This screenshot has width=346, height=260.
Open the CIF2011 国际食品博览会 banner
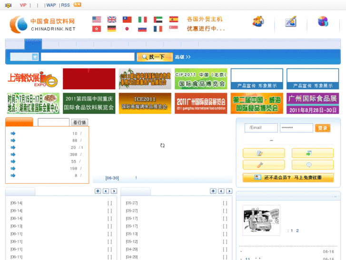coord(201,79)
